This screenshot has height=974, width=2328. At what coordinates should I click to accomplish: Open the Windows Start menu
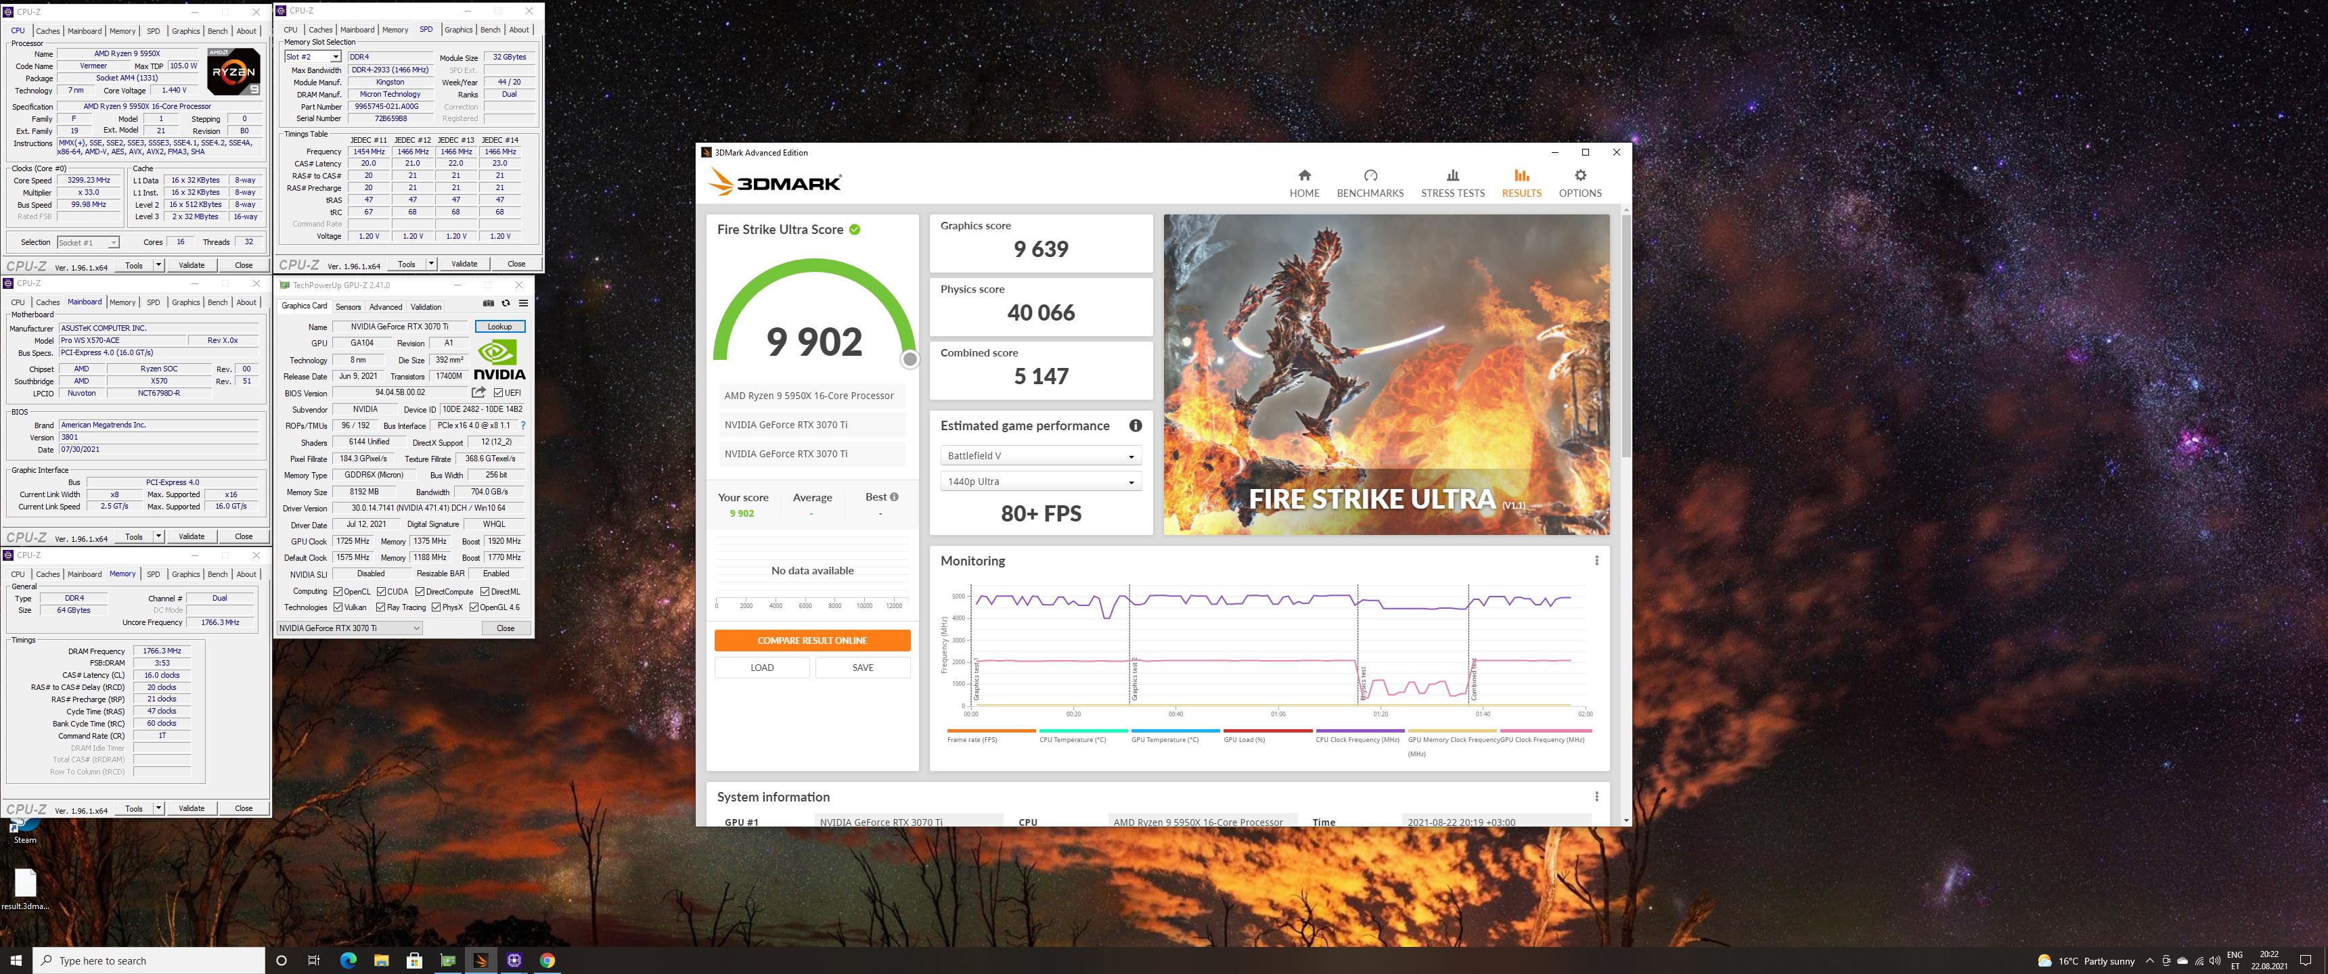point(16,960)
